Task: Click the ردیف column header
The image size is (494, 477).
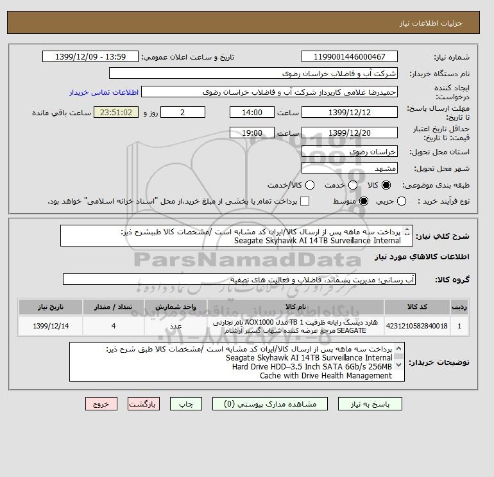Action: [x=459, y=307]
